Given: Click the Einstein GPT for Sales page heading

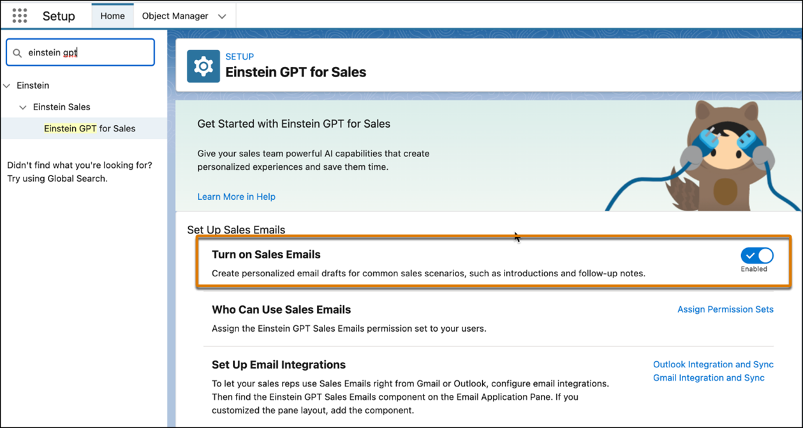Looking at the screenshot, I should click(x=297, y=72).
